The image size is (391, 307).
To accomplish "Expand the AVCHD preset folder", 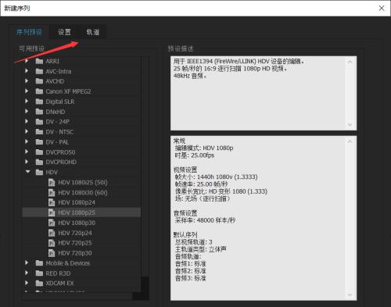I will 27,81.
